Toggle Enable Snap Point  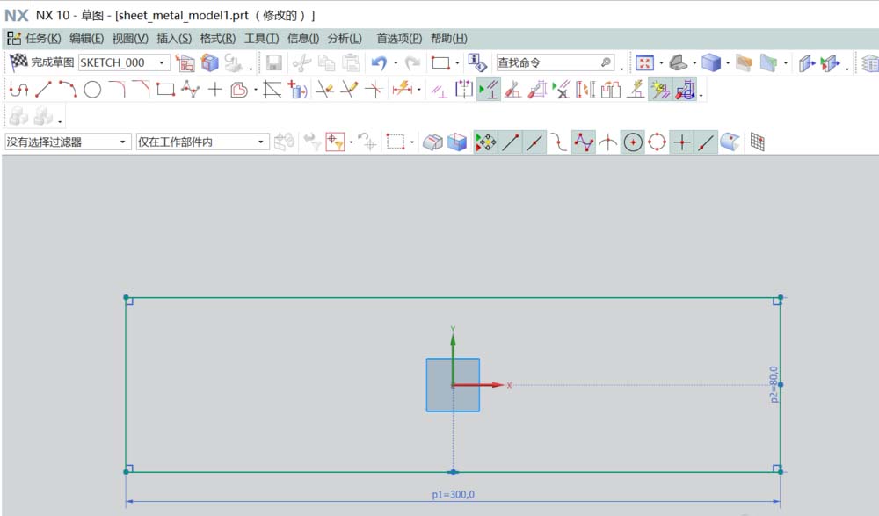click(485, 142)
